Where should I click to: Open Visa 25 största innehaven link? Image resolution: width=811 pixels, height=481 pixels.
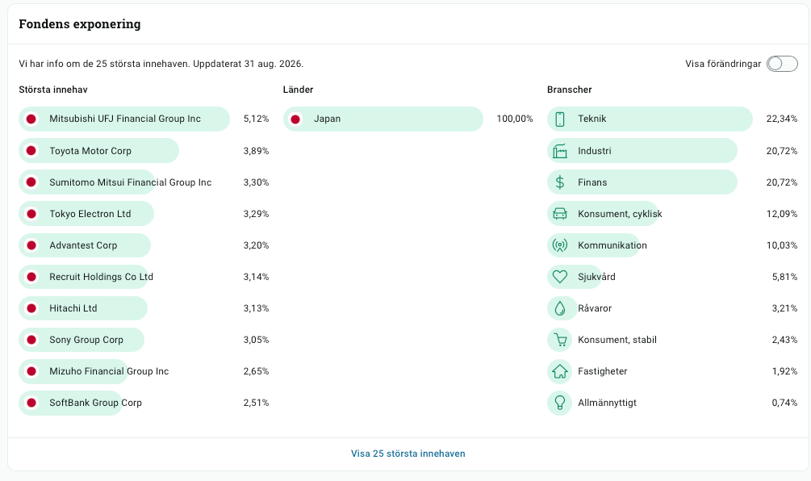coord(408,454)
